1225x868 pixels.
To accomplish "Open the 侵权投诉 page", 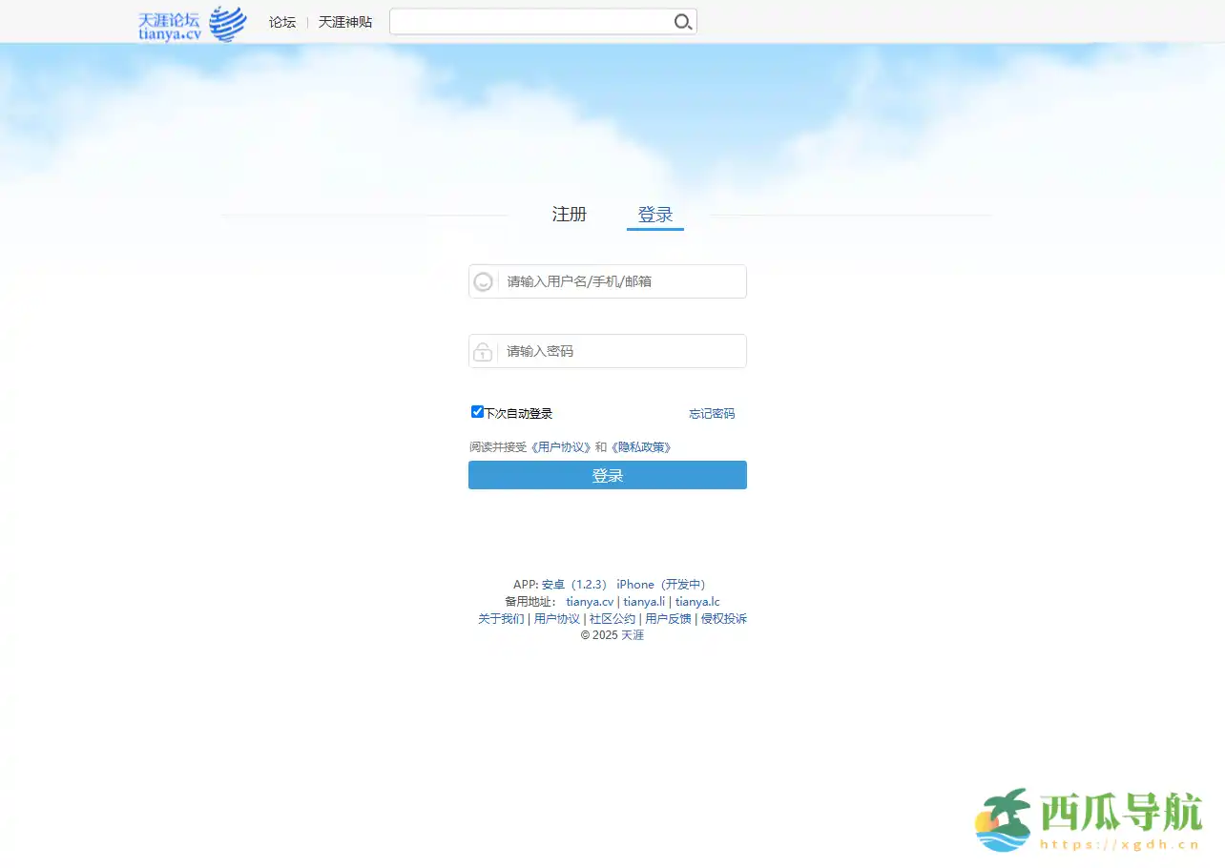I will point(724,618).
